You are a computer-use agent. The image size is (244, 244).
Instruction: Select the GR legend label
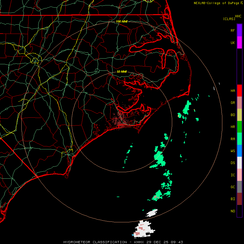pos(233,103)
